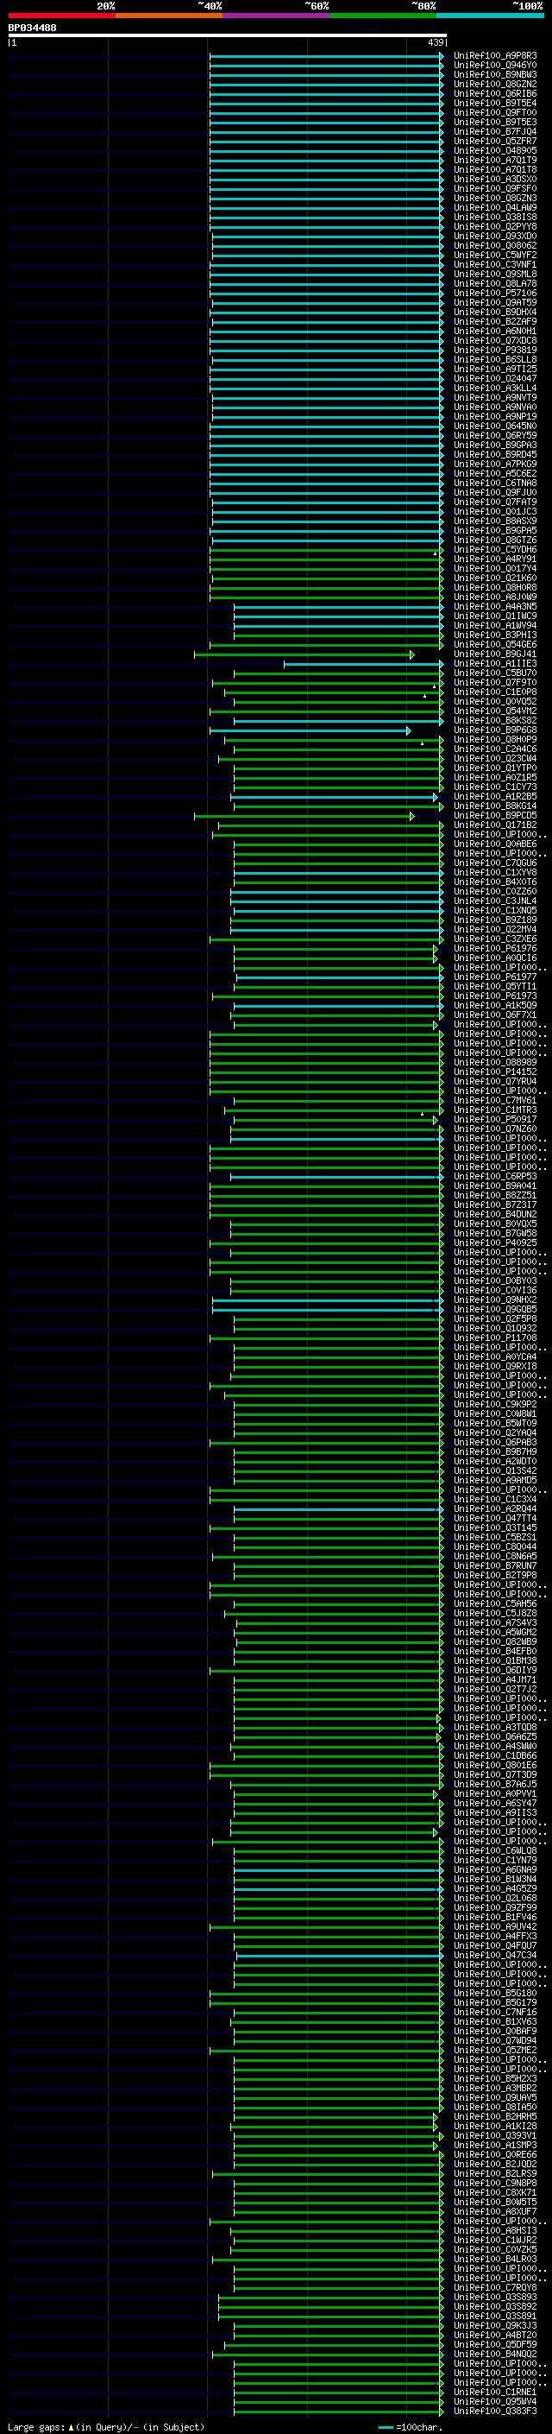This screenshot has width=552, height=2434.
Task: Click the shortened green alignment bar for UniRef100_B9GJ41
Action: (x=304, y=654)
